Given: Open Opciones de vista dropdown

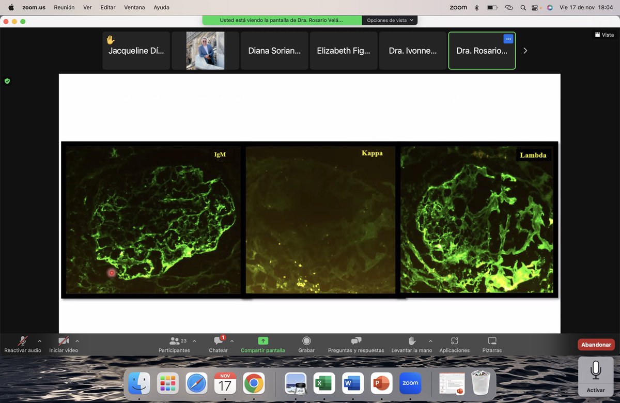Looking at the screenshot, I should pos(390,20).
